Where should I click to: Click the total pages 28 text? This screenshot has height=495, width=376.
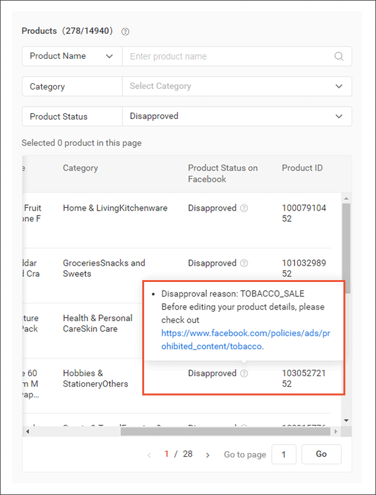point(187,454)
